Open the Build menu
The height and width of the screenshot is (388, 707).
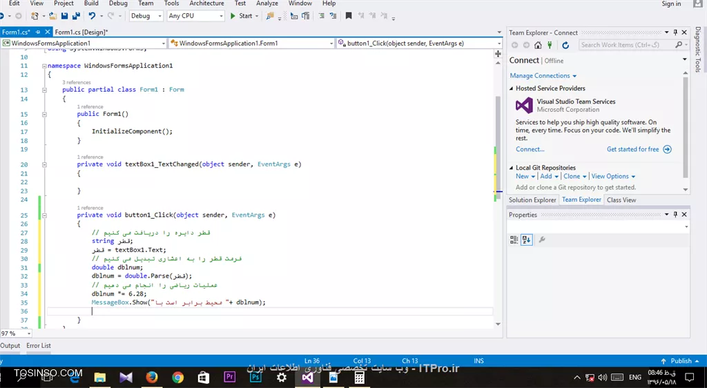coord(91,3)
